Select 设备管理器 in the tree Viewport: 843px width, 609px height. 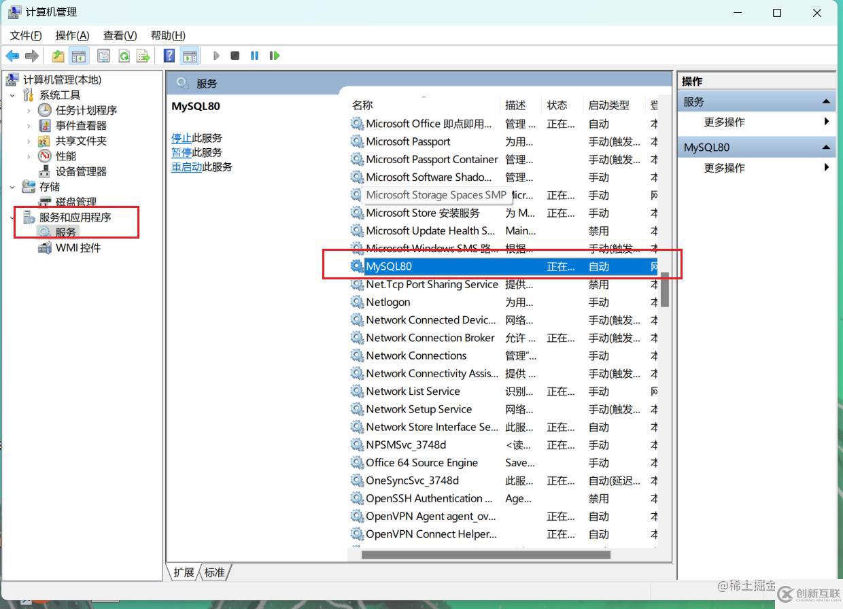[x=81, y=171]
